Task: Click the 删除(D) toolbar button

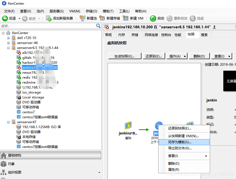Action: pos(199,56)
